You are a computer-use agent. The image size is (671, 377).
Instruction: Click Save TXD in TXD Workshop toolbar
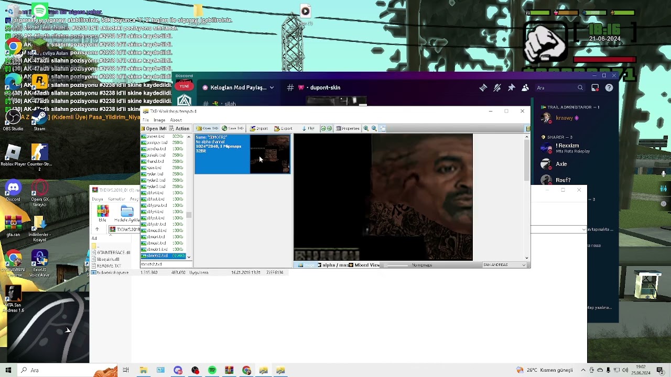pyautogui.click(x=233, y=128)
